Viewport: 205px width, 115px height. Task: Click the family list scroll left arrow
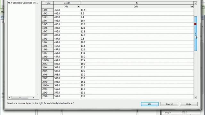point(9,97)
